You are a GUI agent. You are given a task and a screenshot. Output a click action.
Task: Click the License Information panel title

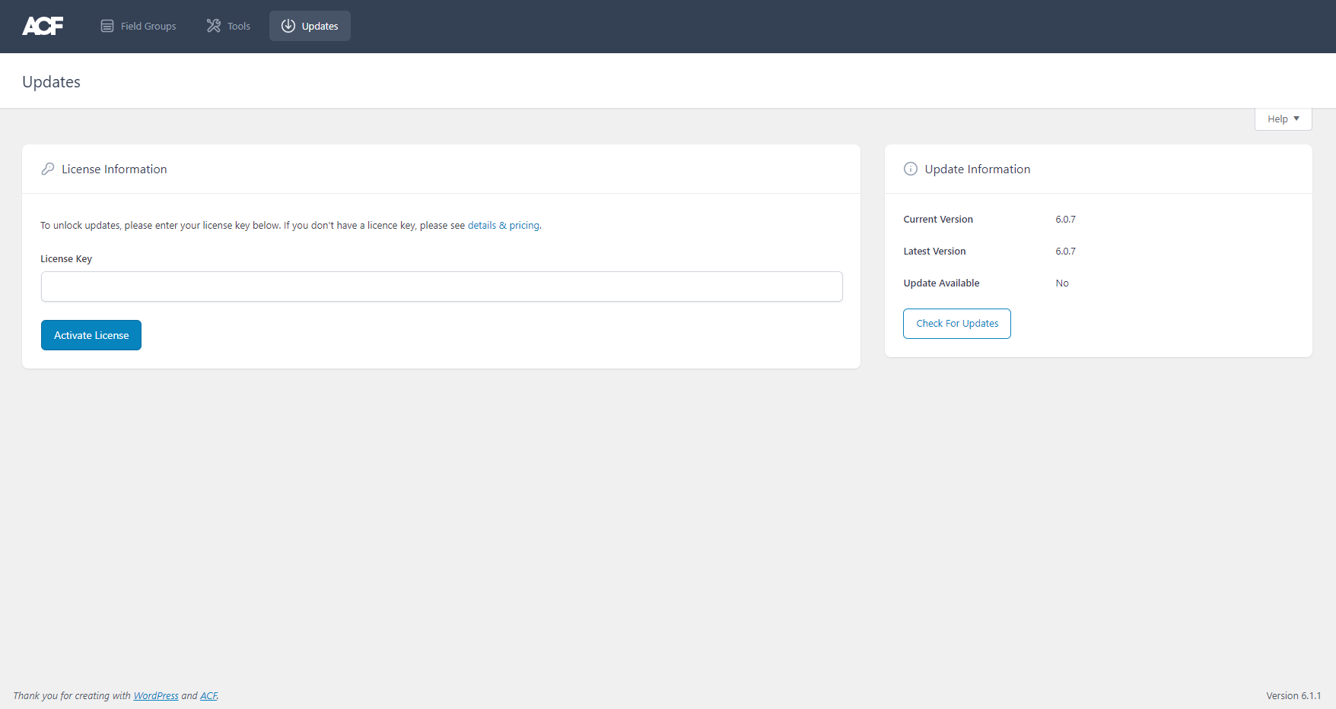click(x=114, y=169)
